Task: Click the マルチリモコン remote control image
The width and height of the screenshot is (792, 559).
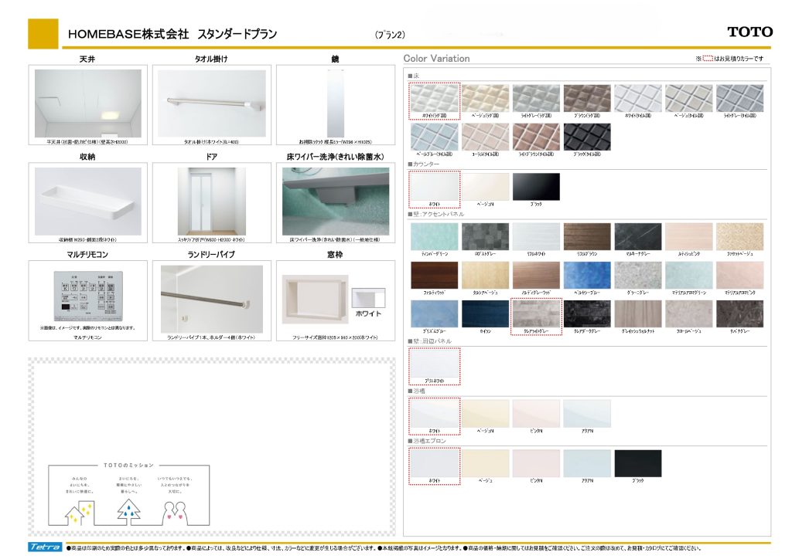Action: pyautogui.click(x=87, y=296)
